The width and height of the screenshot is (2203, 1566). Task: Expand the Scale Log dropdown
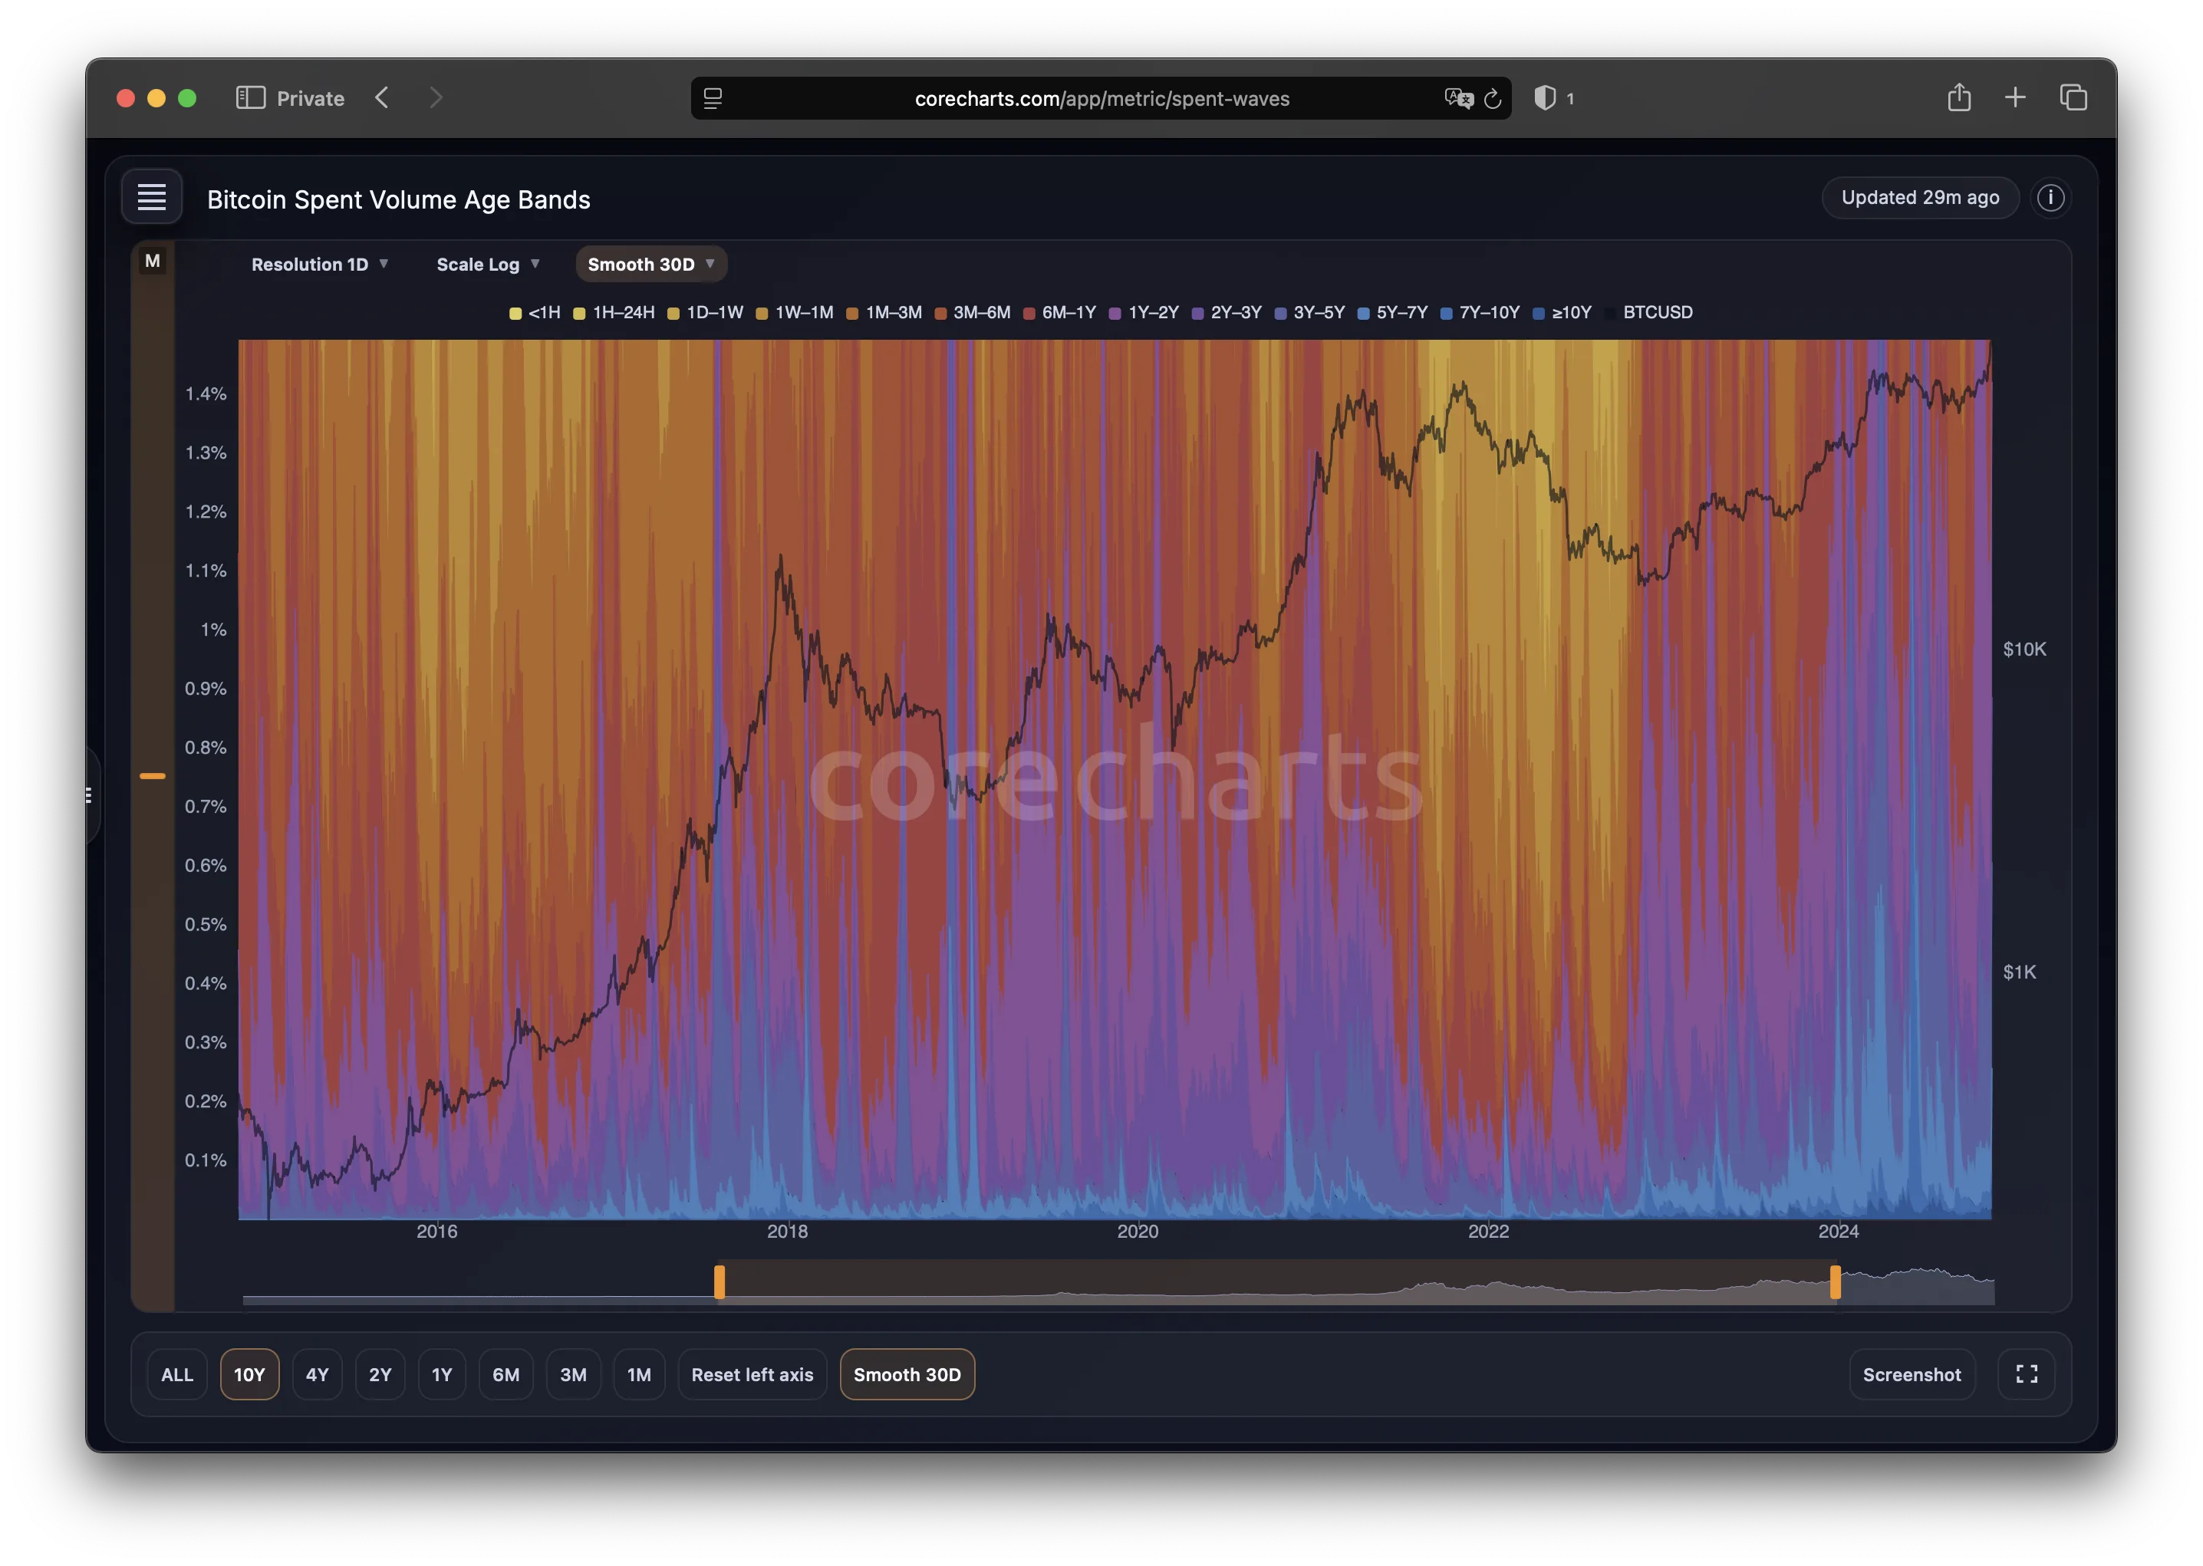(x=487, y=265)
